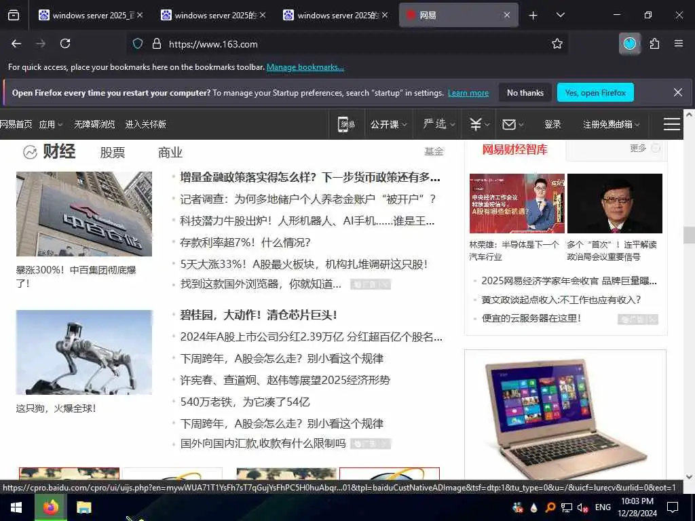
Task: Open the 股票 section tab
Action: point(112,153)
